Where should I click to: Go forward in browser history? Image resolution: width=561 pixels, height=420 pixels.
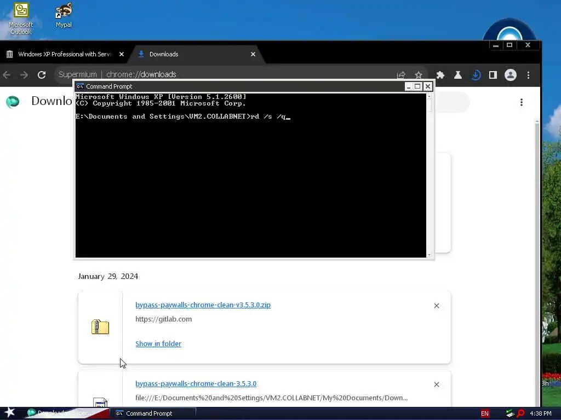pyautogui.click(x=24, y=74)
